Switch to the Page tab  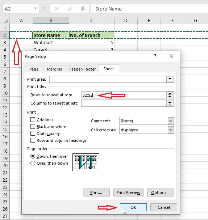coord(34,69)
